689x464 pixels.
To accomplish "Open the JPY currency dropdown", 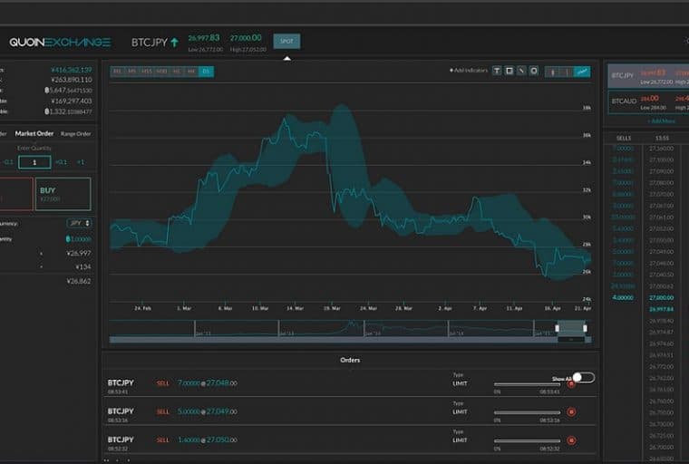I will (x=79, y=223).
